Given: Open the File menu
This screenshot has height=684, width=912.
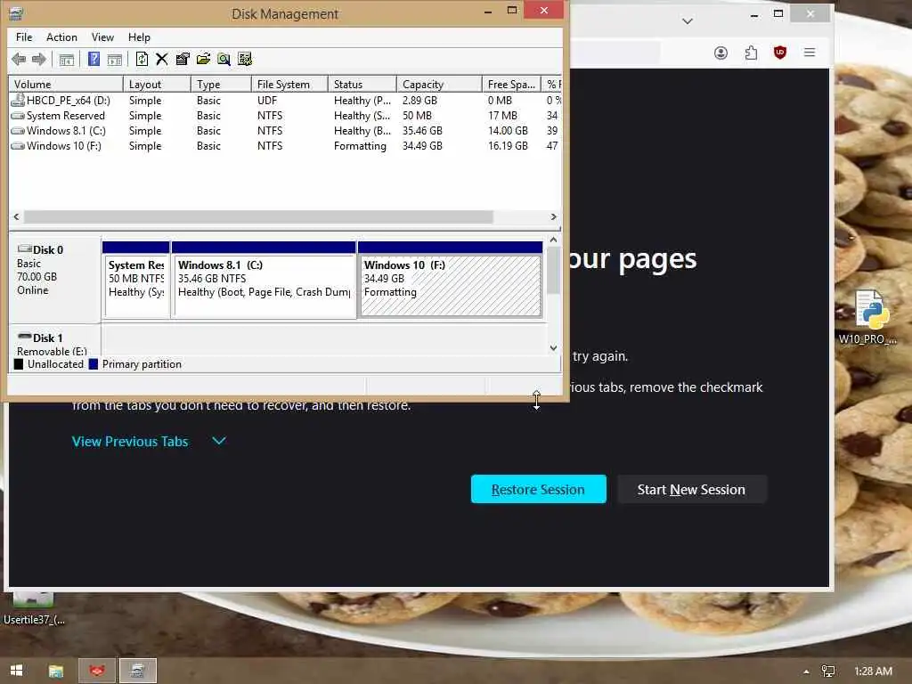Looking at the screenshot, I should pos(24,37).
